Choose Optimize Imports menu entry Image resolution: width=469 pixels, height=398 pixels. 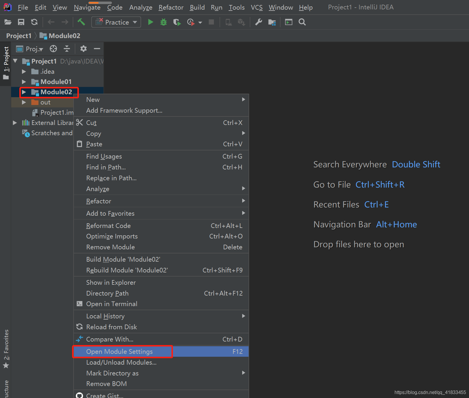tap(161, 236)
